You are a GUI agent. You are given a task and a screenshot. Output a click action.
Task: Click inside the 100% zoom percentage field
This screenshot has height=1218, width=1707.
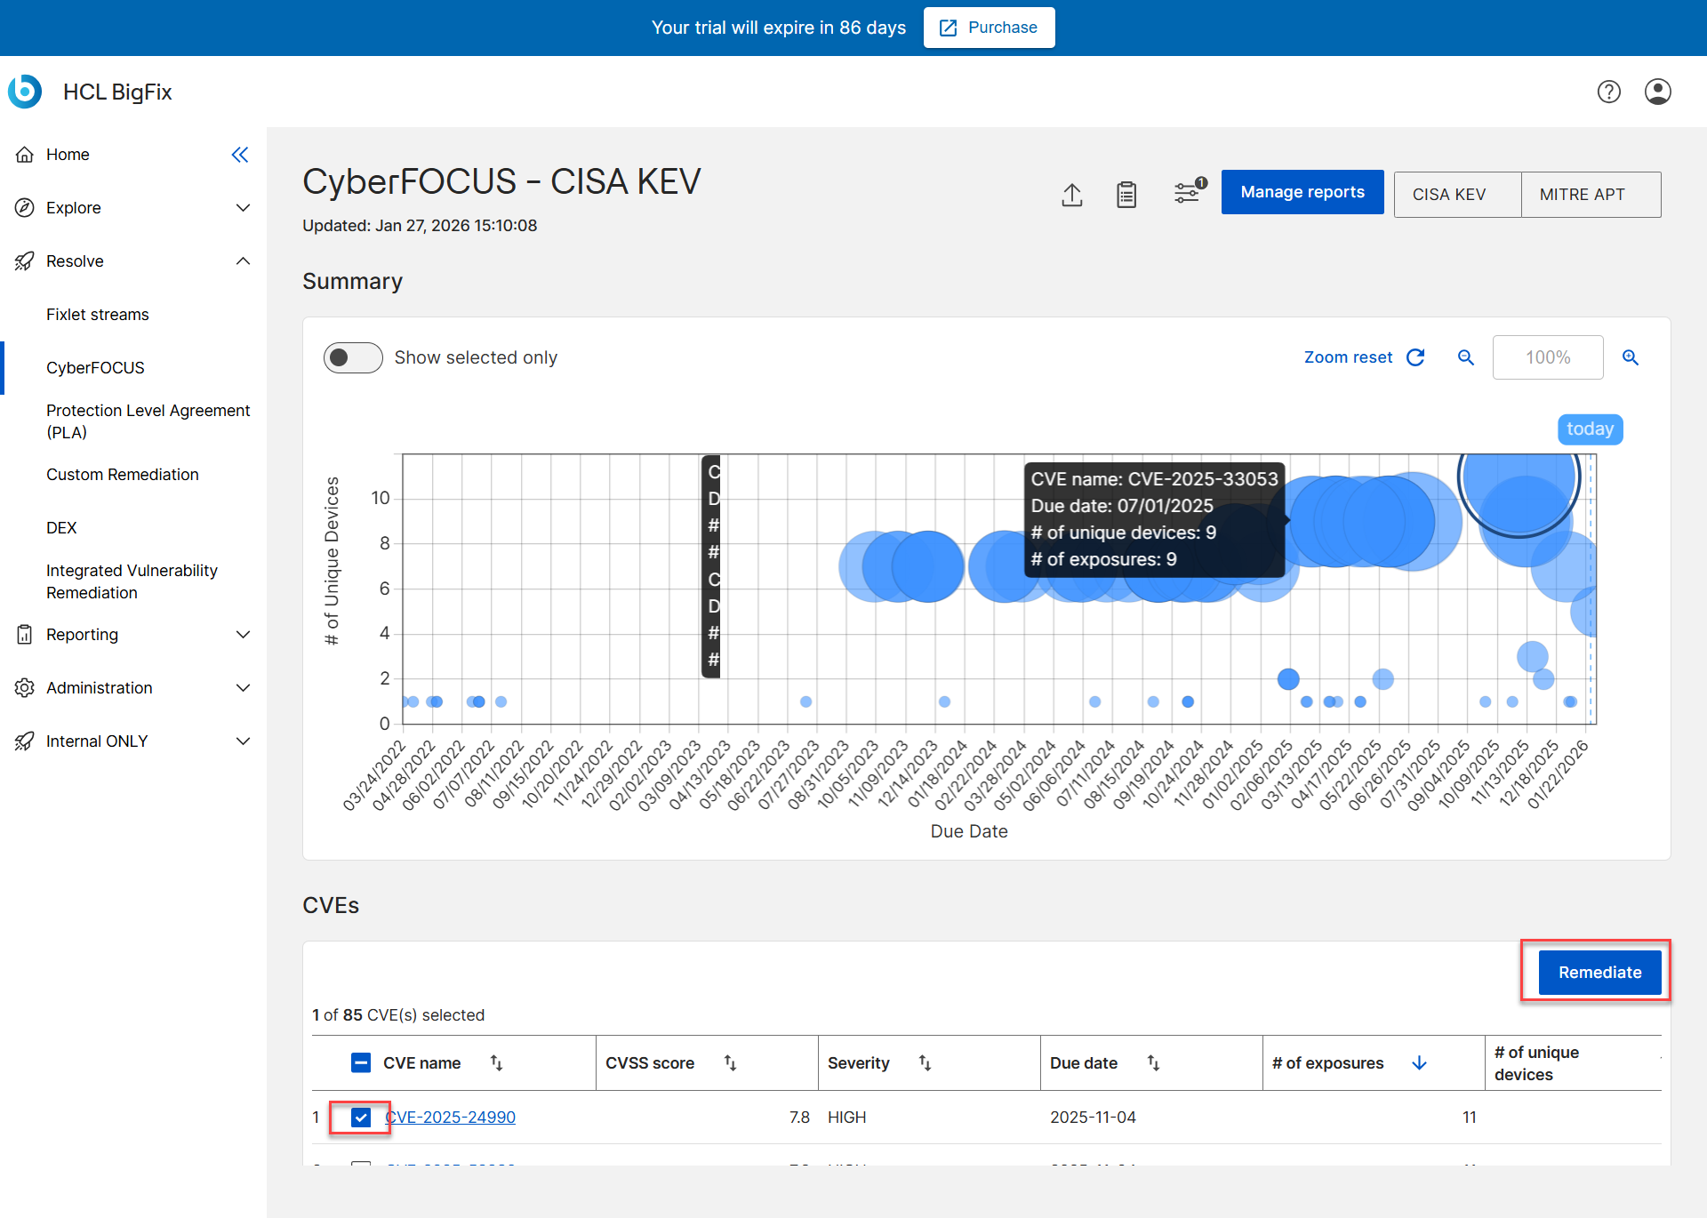pyautogui.click(x=1547, y=357)
